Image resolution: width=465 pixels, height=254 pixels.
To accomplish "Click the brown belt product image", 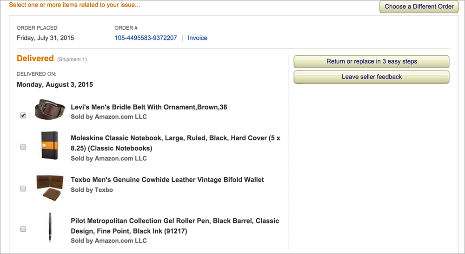I will [x=50, y=109].
